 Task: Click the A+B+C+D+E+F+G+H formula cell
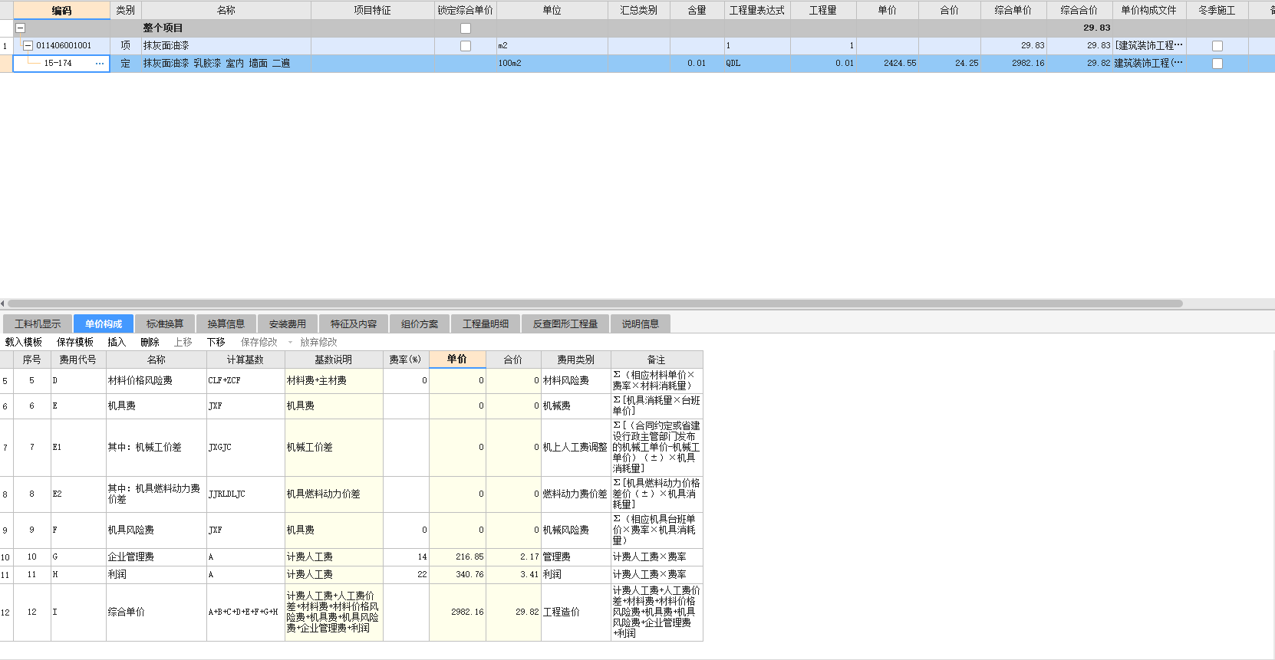245,612
